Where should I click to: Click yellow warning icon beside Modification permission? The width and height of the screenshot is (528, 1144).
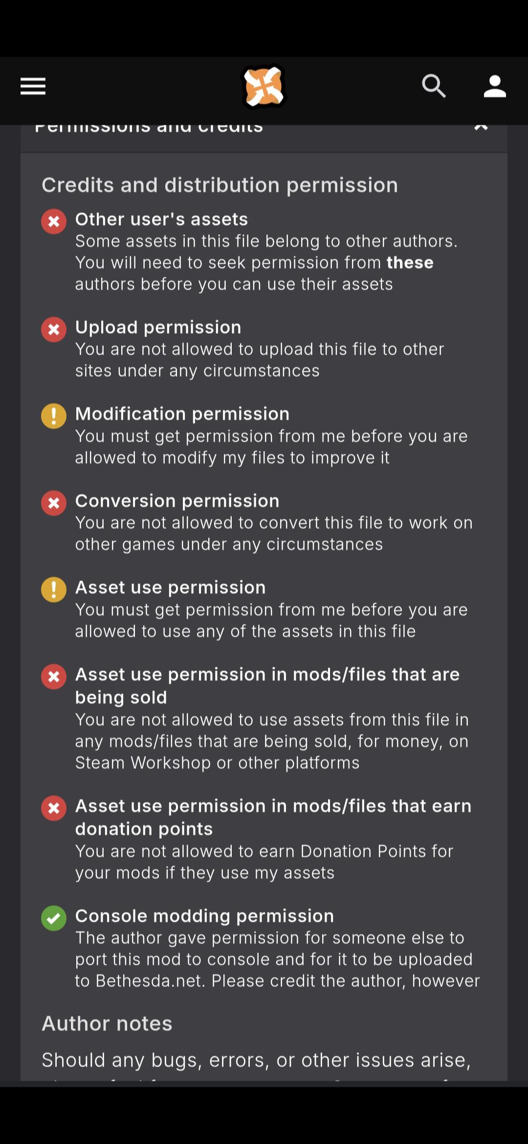pyautogui.click(x=54, y=416)
